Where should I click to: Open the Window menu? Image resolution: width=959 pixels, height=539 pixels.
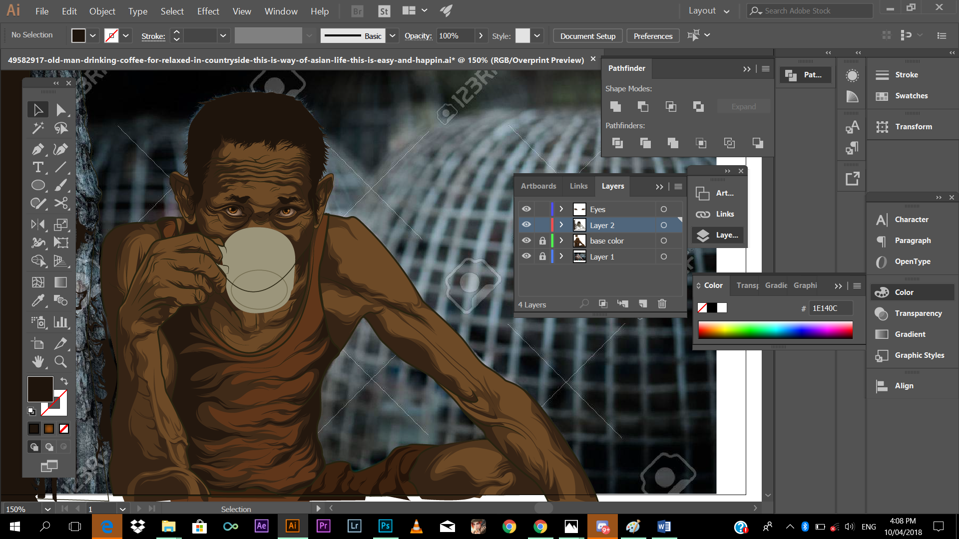(x=281, y=11)
